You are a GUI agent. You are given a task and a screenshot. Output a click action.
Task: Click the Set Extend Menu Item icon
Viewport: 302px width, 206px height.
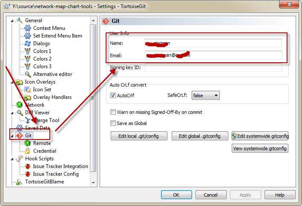[x=28, y=36]
